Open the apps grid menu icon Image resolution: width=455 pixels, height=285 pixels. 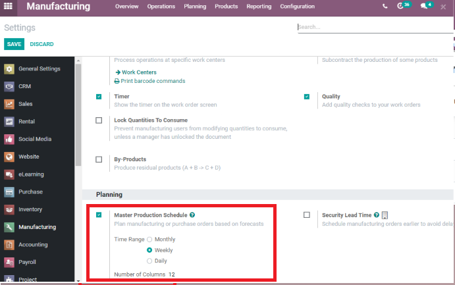tap(9, 7)
